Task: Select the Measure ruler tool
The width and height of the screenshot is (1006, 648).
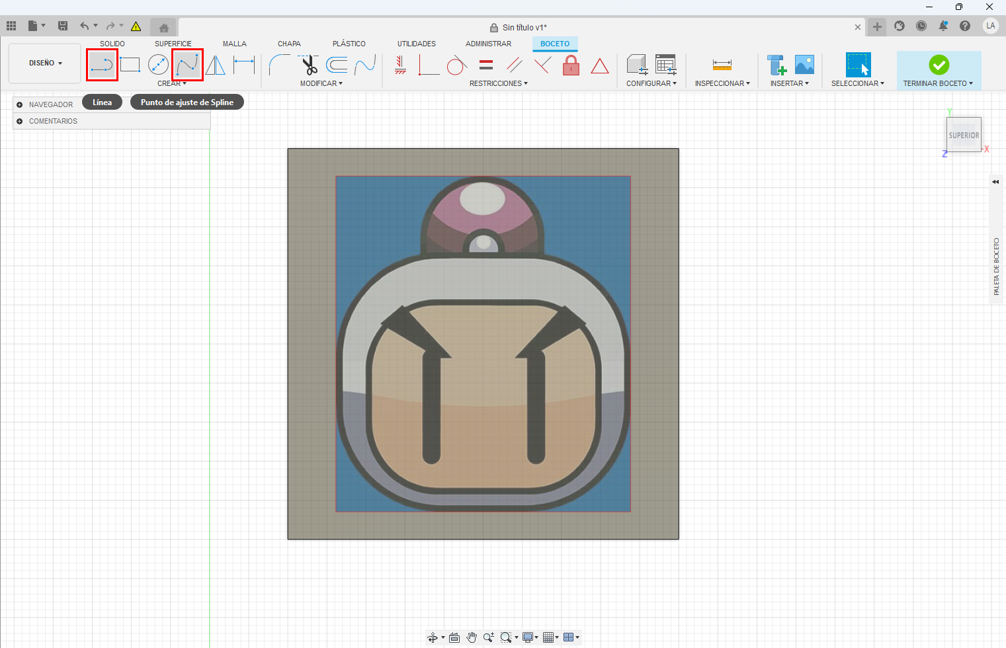Action: click(x=722, y=65)
